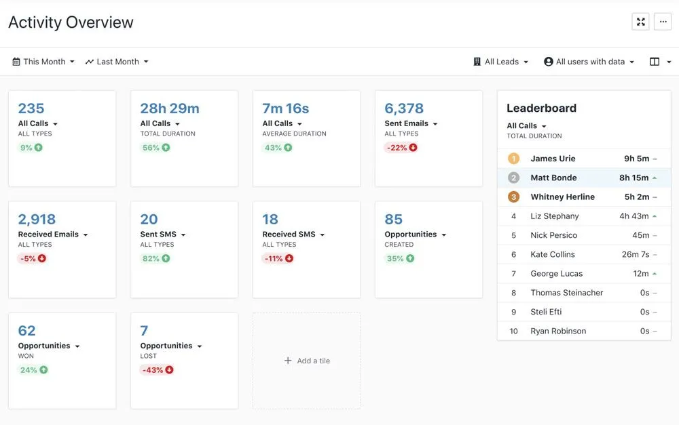Click the column layout icon top right
Screen dimensions: 679x425
(x=653, y=61)
